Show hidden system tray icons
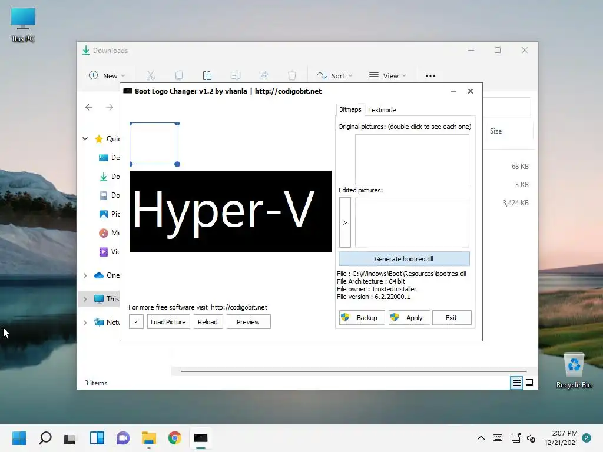 (481, 438)
